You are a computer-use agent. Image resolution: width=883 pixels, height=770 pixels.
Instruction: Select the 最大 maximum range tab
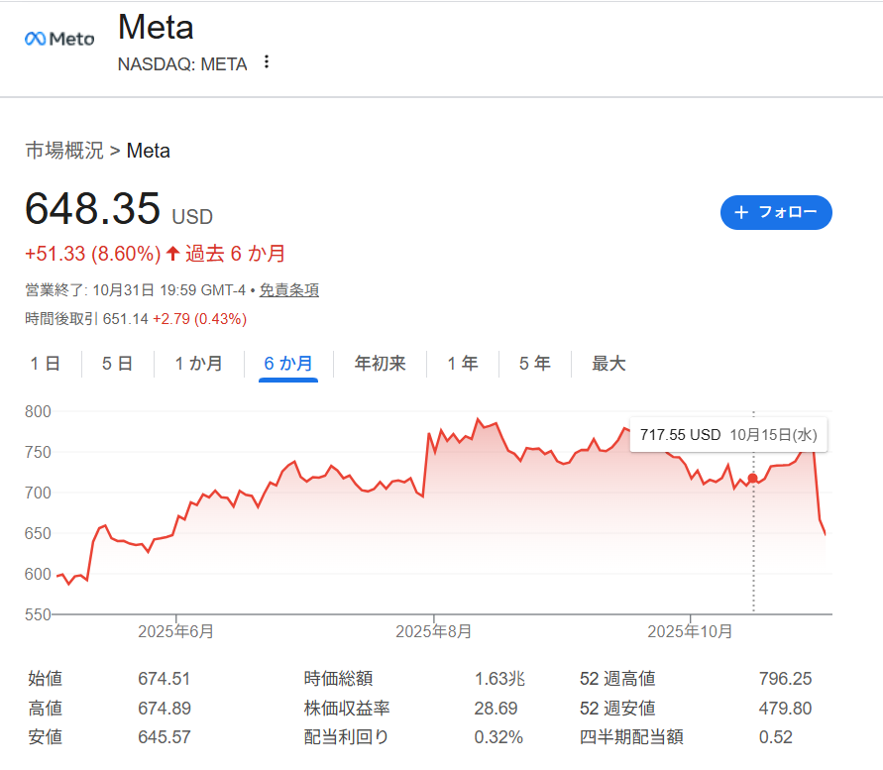(608, 364)
